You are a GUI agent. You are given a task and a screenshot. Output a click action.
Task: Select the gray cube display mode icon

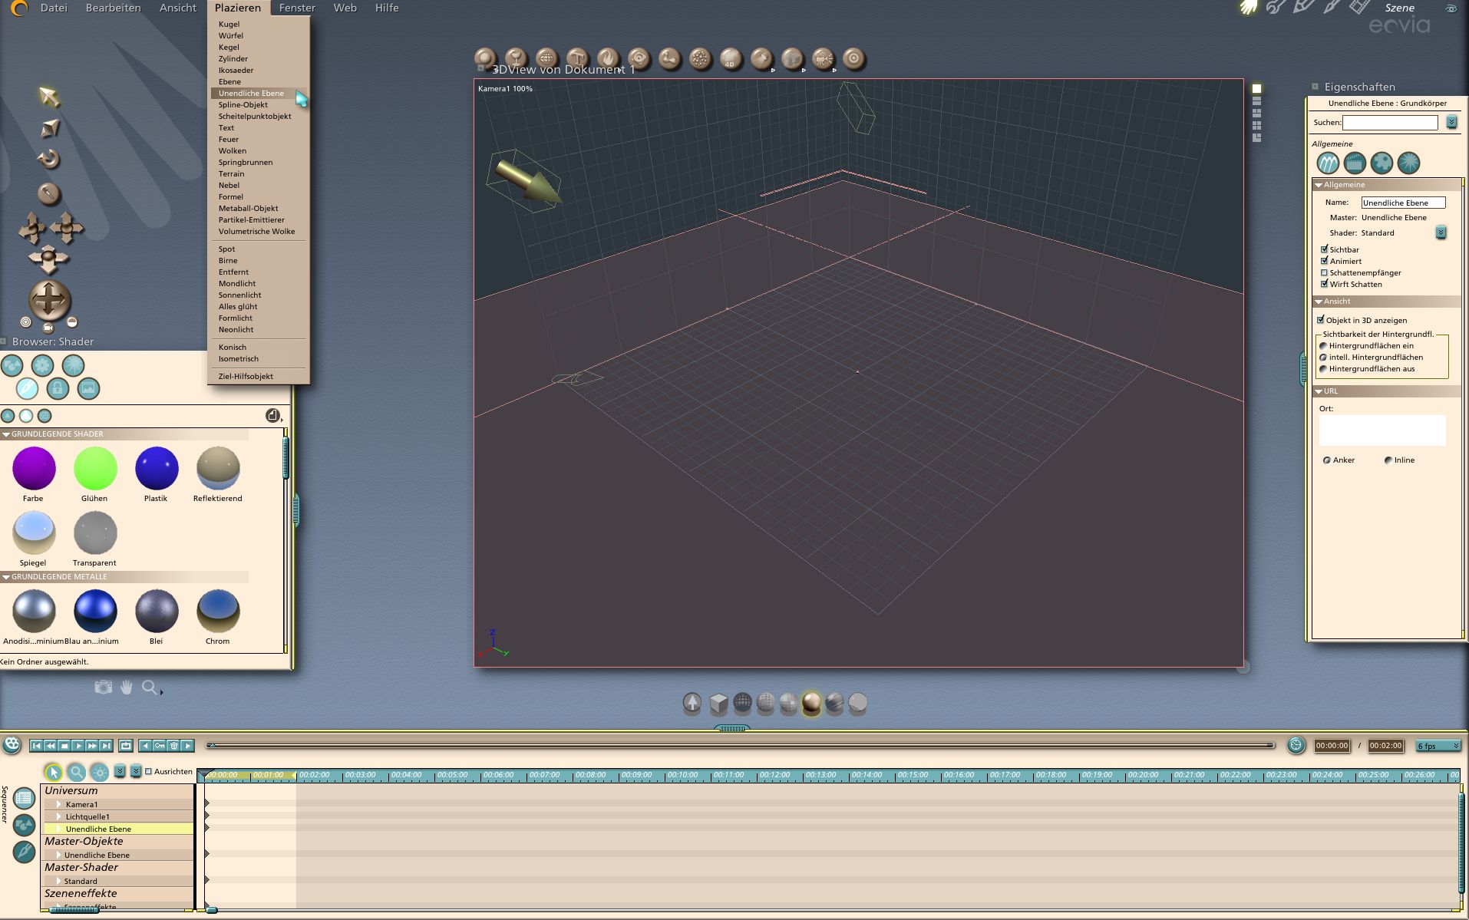(718, 703)
